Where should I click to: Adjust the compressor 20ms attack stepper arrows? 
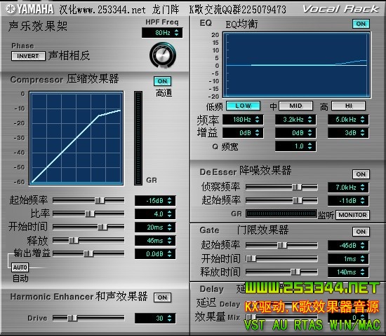tap(169, 227)
